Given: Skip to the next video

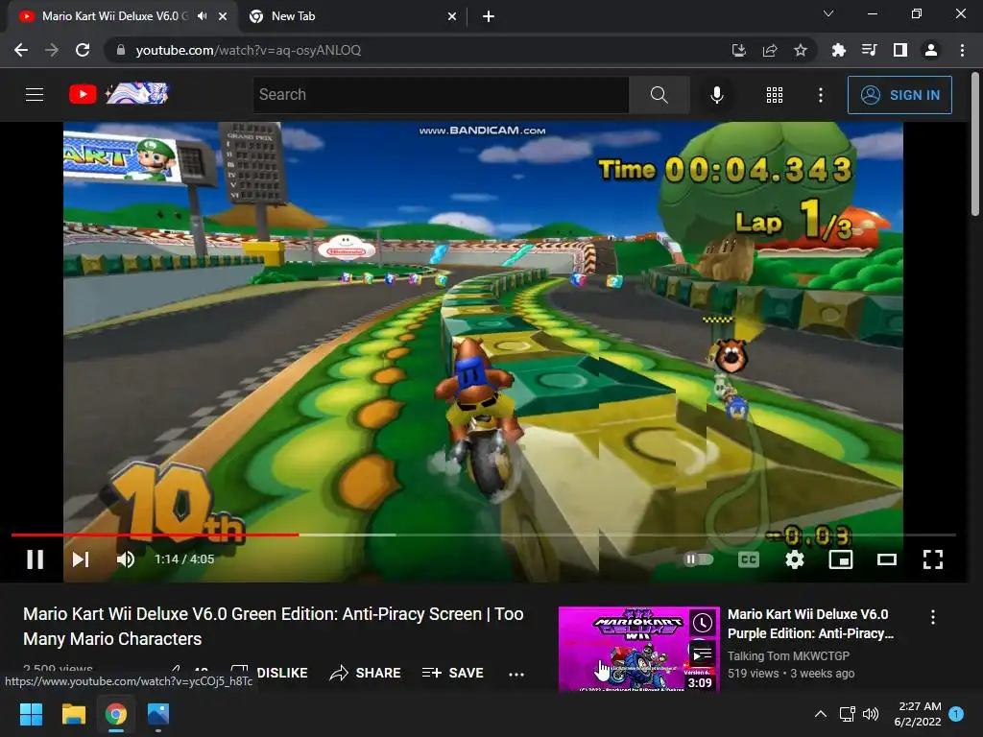Looking at the screenshot, I should pyautogui.click(x=81, y=559).
